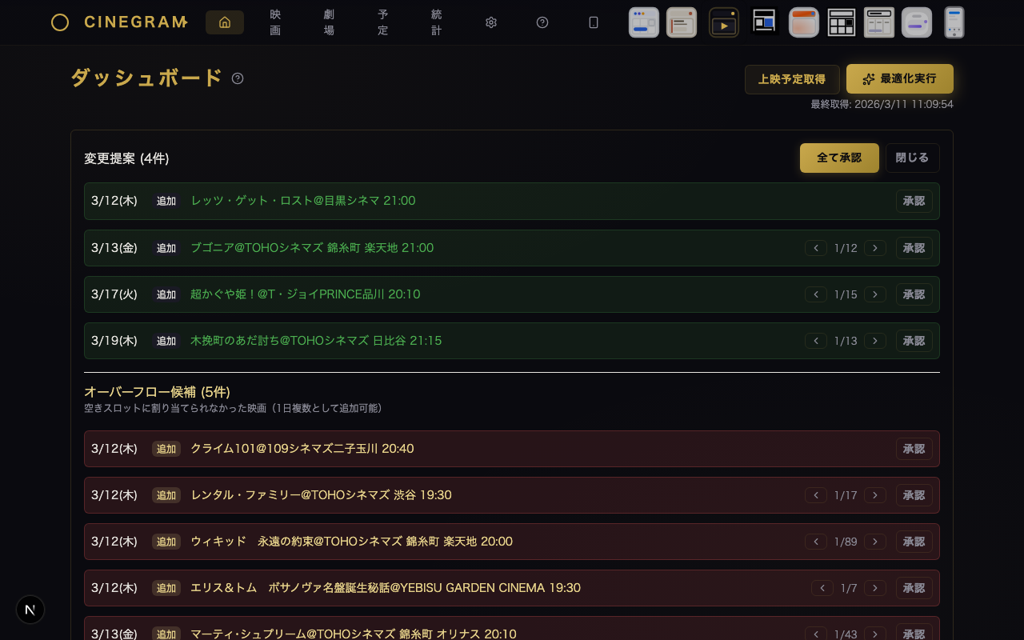1024x640 pixels.
Task: Click the help icon beside ダッシュボード title
Action: pyautogui.click(x=238, y=78)
